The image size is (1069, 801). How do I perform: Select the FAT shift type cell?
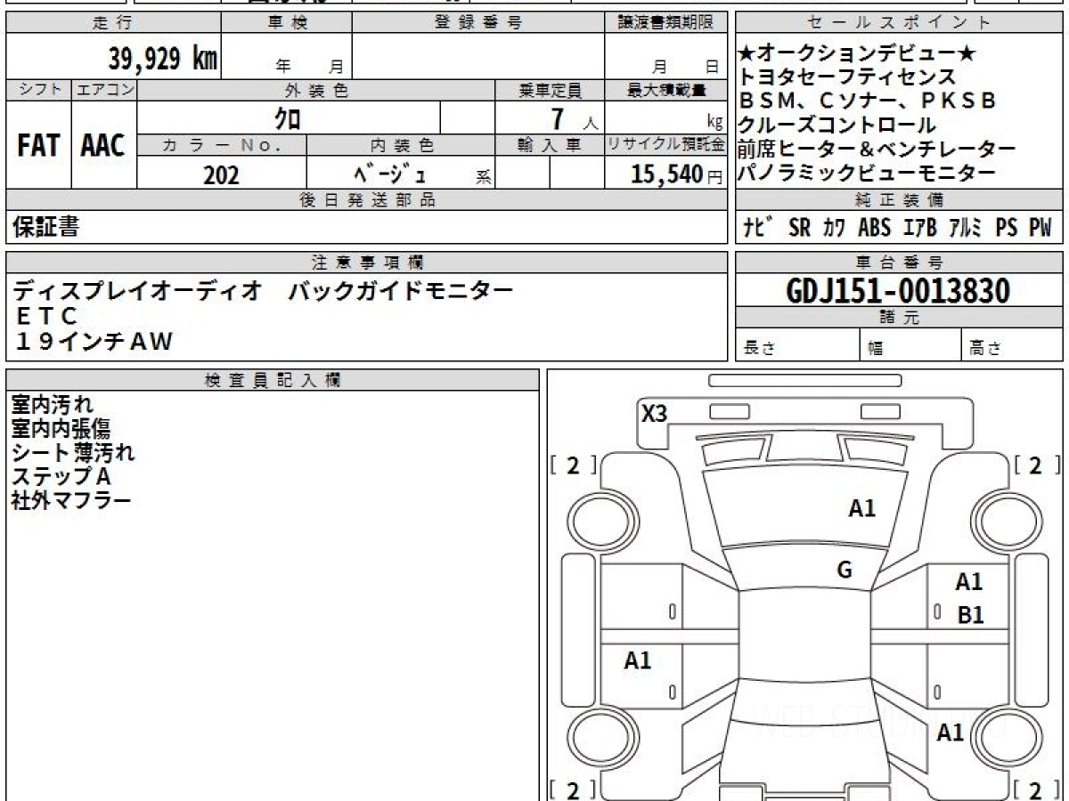(x=38, y=146)
